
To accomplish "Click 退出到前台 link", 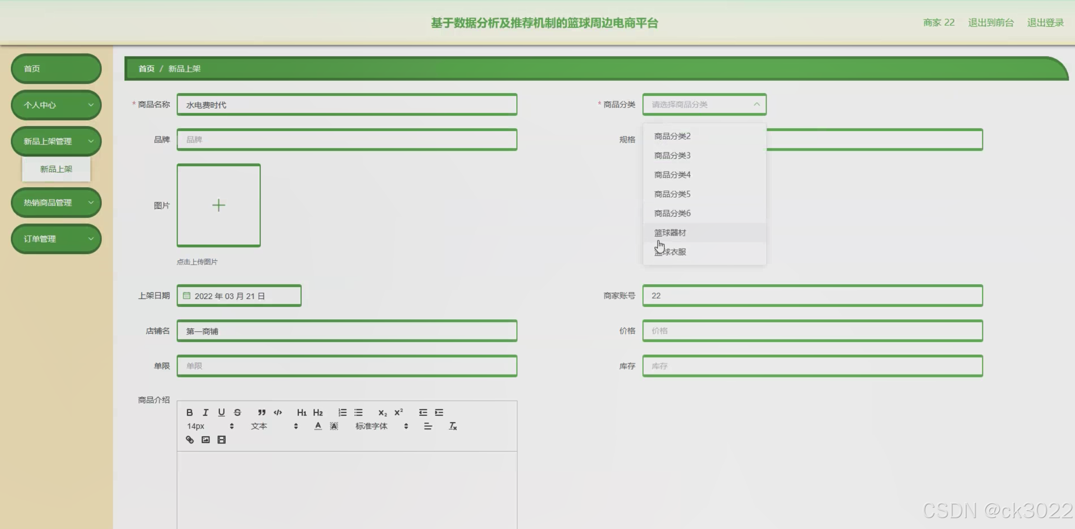I will coord(991,23).
